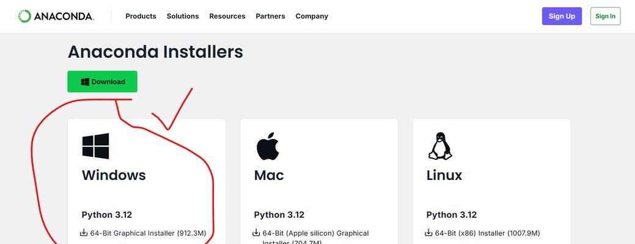Open the Company menu
Screen dimensions: 635x244
[312, 16]
